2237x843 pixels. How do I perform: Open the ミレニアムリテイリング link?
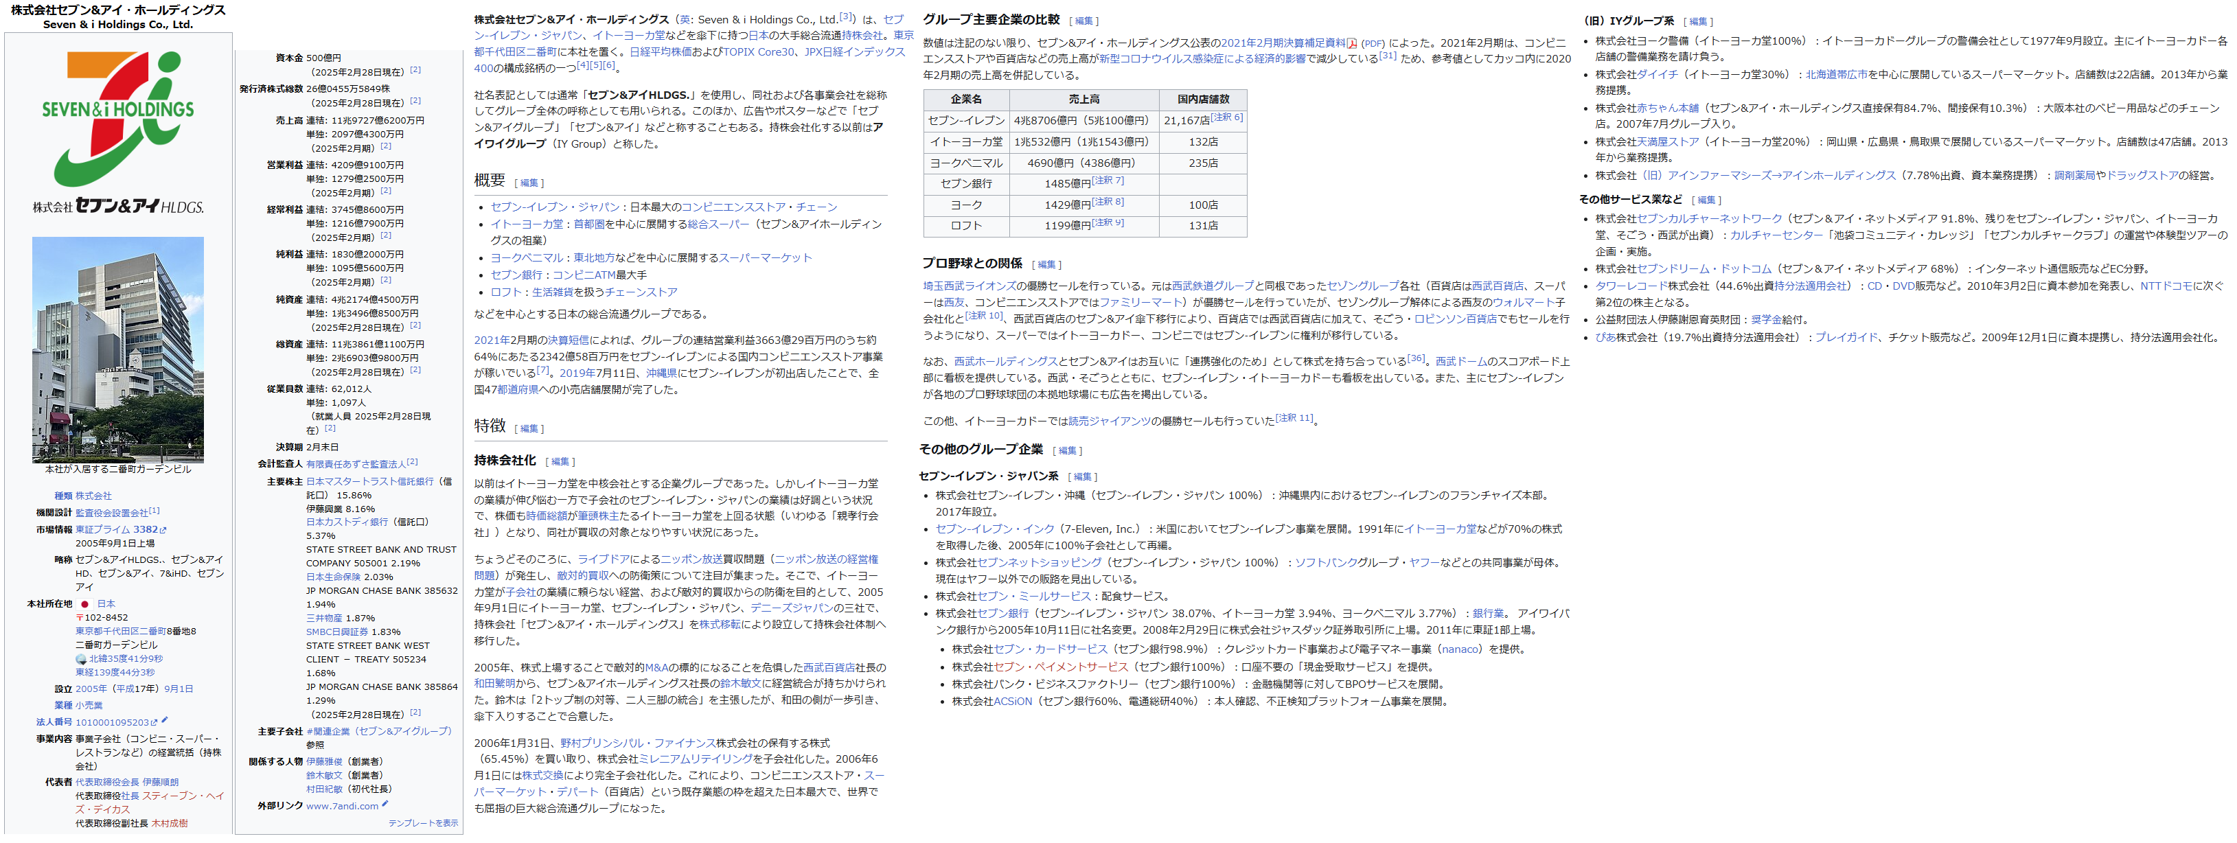point(696,760)
